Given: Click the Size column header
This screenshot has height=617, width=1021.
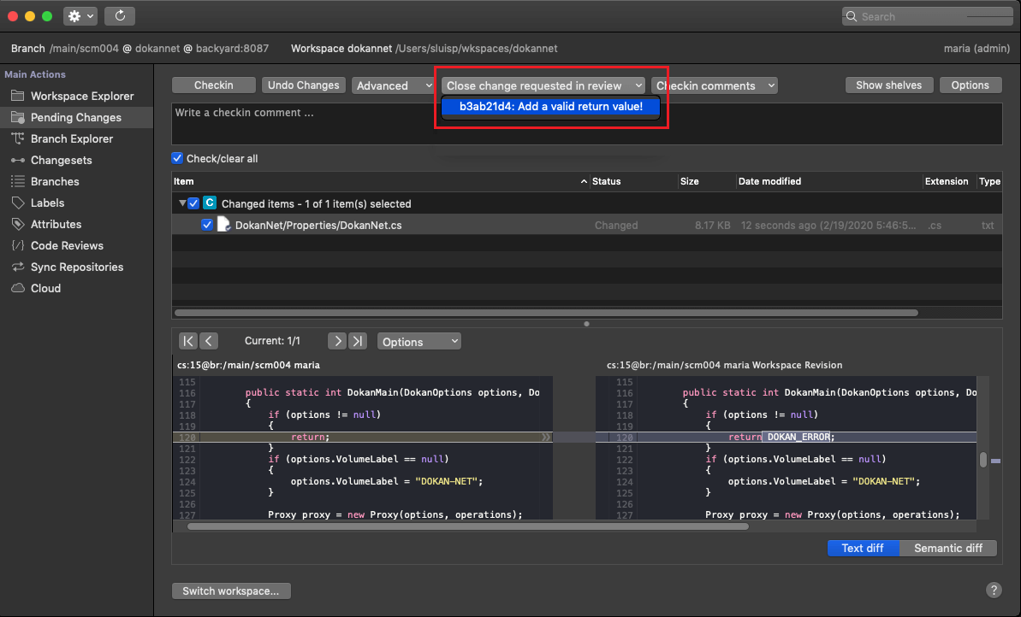Looking at the screenshot, I should (706, 181).
